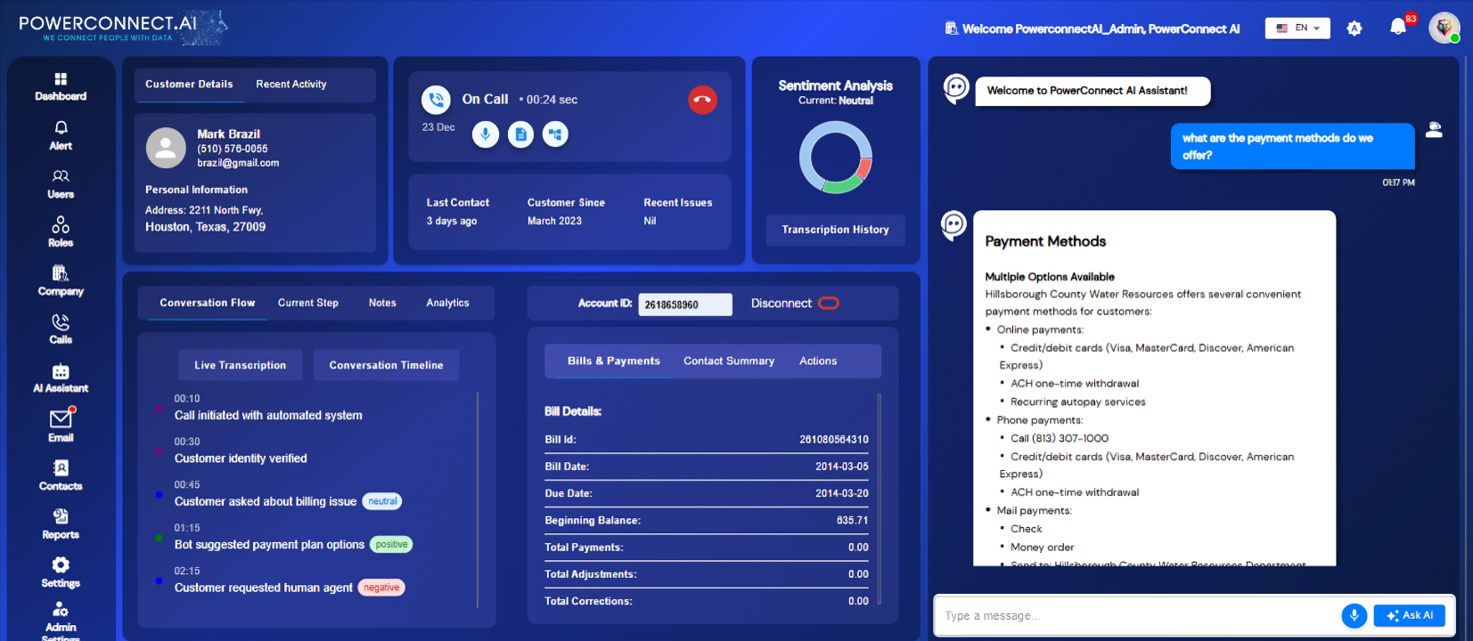
Task: Open Email from the sidebar
Action: (61, 426)
